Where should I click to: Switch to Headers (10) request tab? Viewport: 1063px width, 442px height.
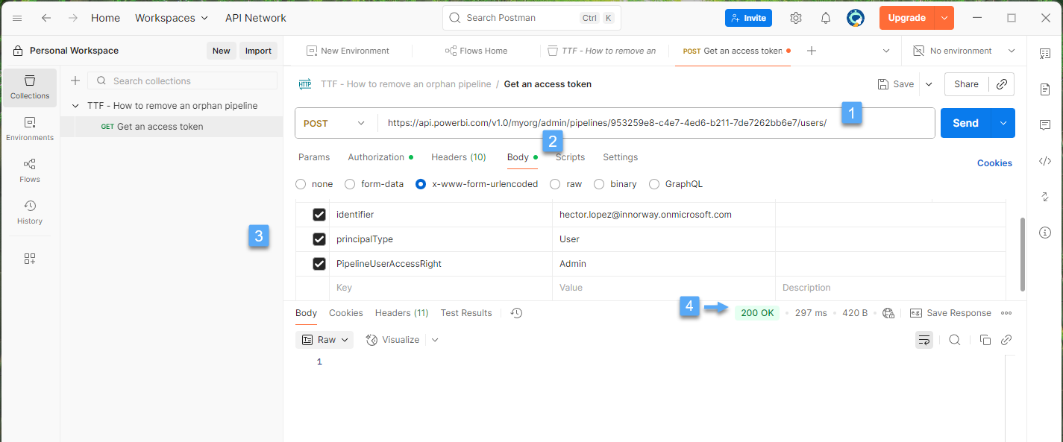tap(459, 157)
